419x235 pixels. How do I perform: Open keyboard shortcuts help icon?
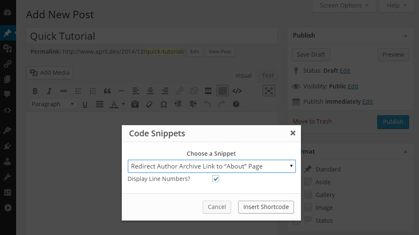[x=236, y=104]
